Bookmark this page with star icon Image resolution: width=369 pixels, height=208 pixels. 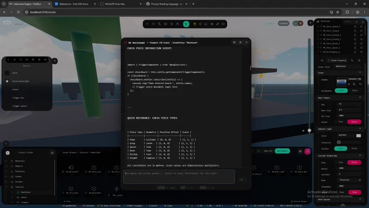(338, 12)
